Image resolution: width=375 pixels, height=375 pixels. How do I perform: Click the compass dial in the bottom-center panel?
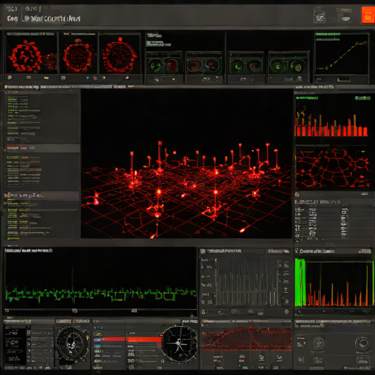[x=179, y=343]
